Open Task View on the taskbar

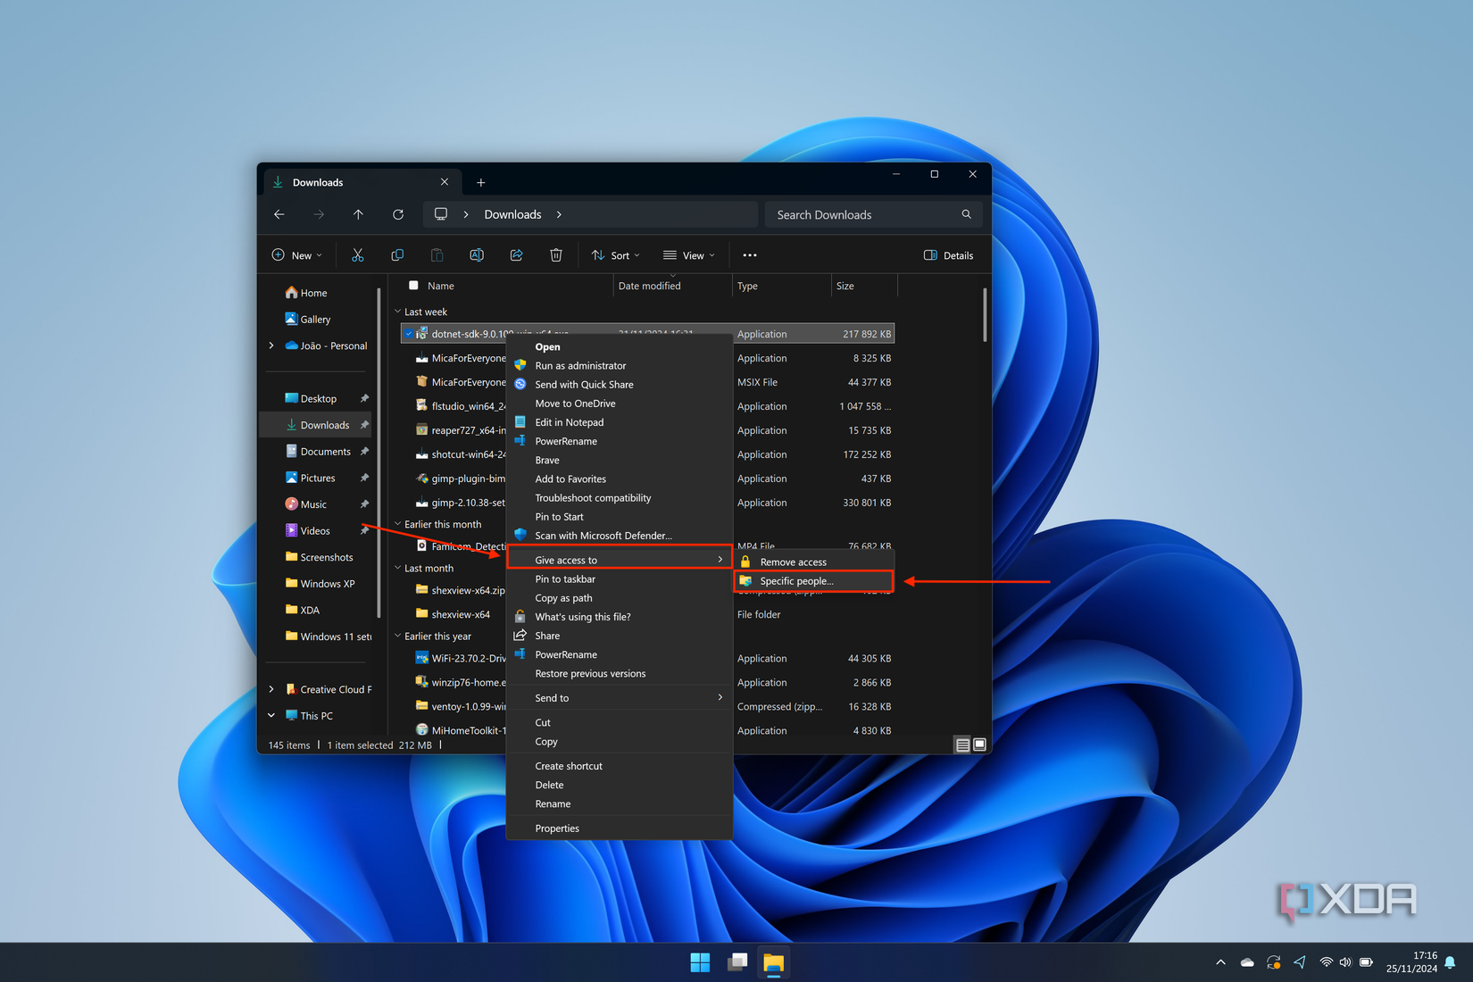737,962
